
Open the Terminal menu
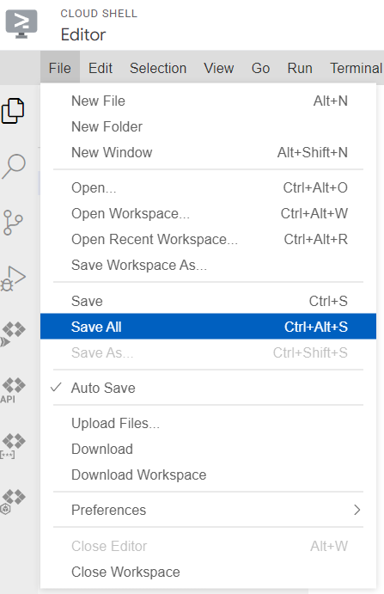pos(356,68)
